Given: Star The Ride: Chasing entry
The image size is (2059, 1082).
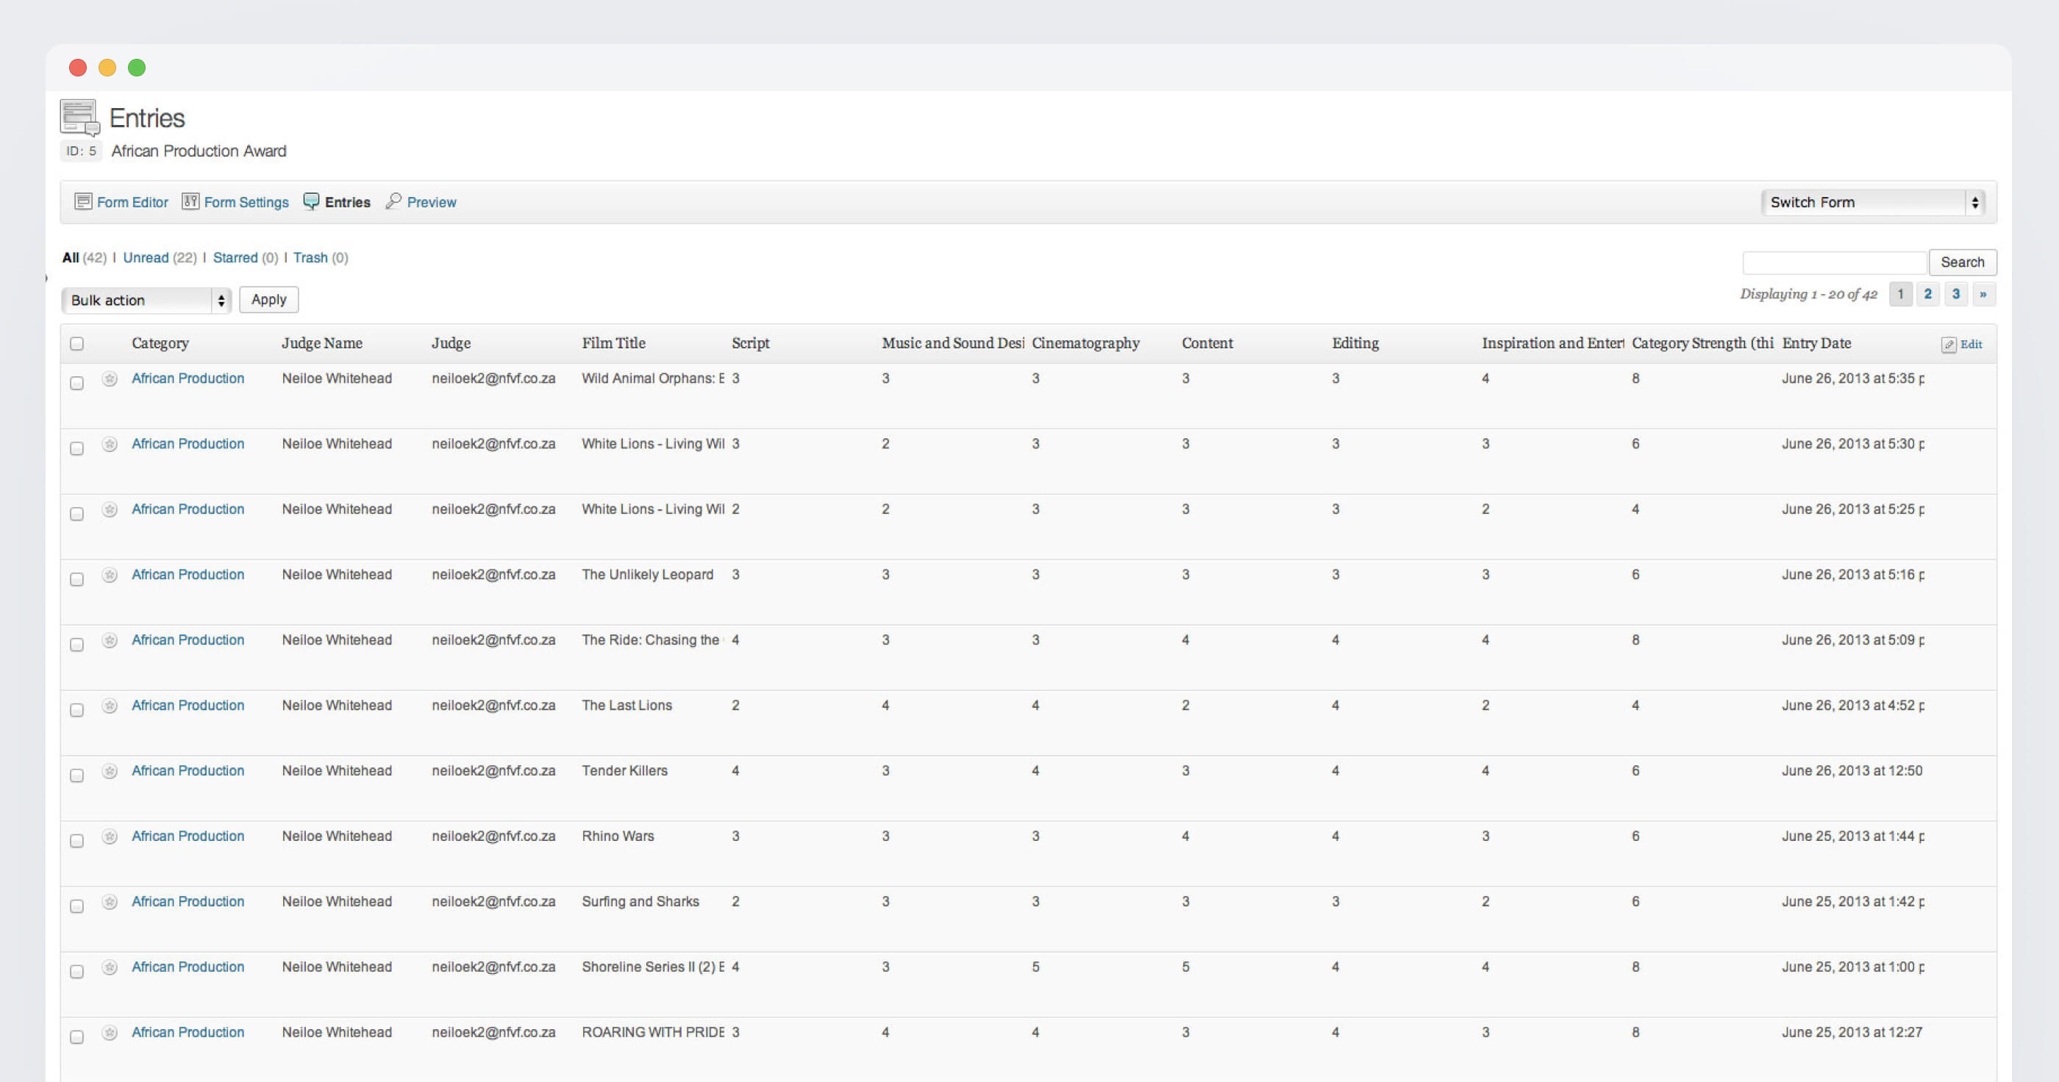Looking at the screenshot, I should point(110,640).
